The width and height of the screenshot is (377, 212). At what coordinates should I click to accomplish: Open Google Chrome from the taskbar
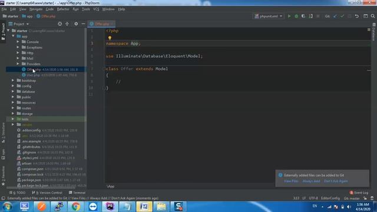coord(76,207)
